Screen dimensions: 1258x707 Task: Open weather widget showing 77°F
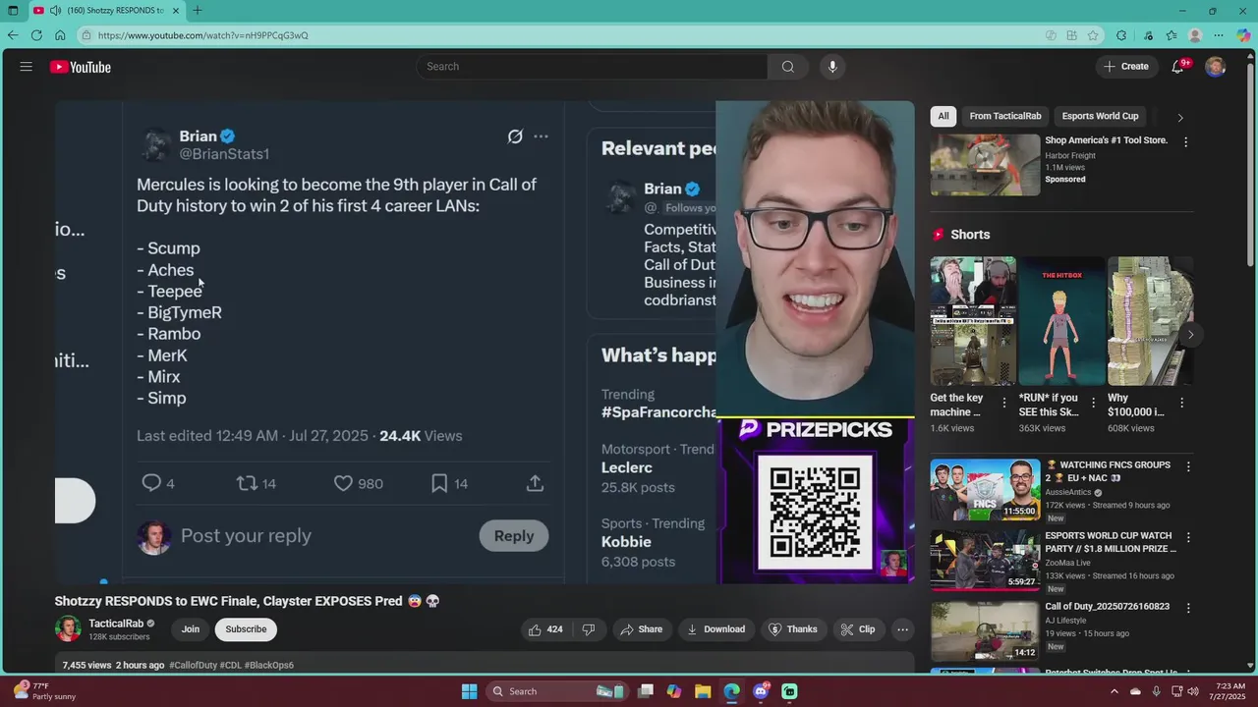(44, 691)
